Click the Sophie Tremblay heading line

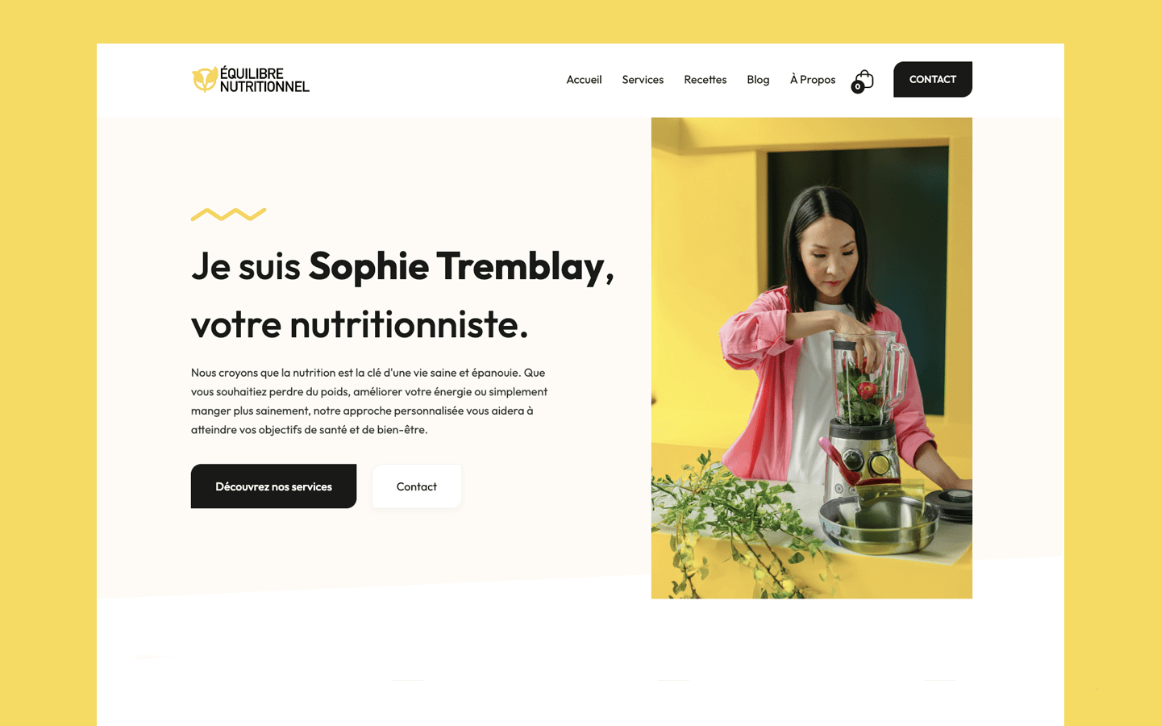pos(402,267)
